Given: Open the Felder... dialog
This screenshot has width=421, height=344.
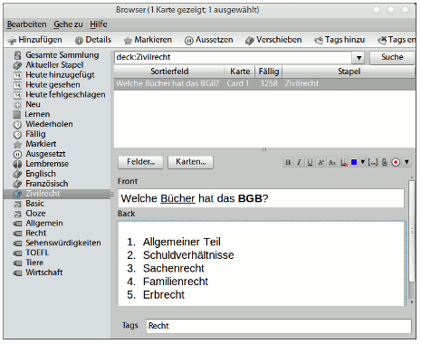Looking at the screenshot, I should [x=140, y=162].
